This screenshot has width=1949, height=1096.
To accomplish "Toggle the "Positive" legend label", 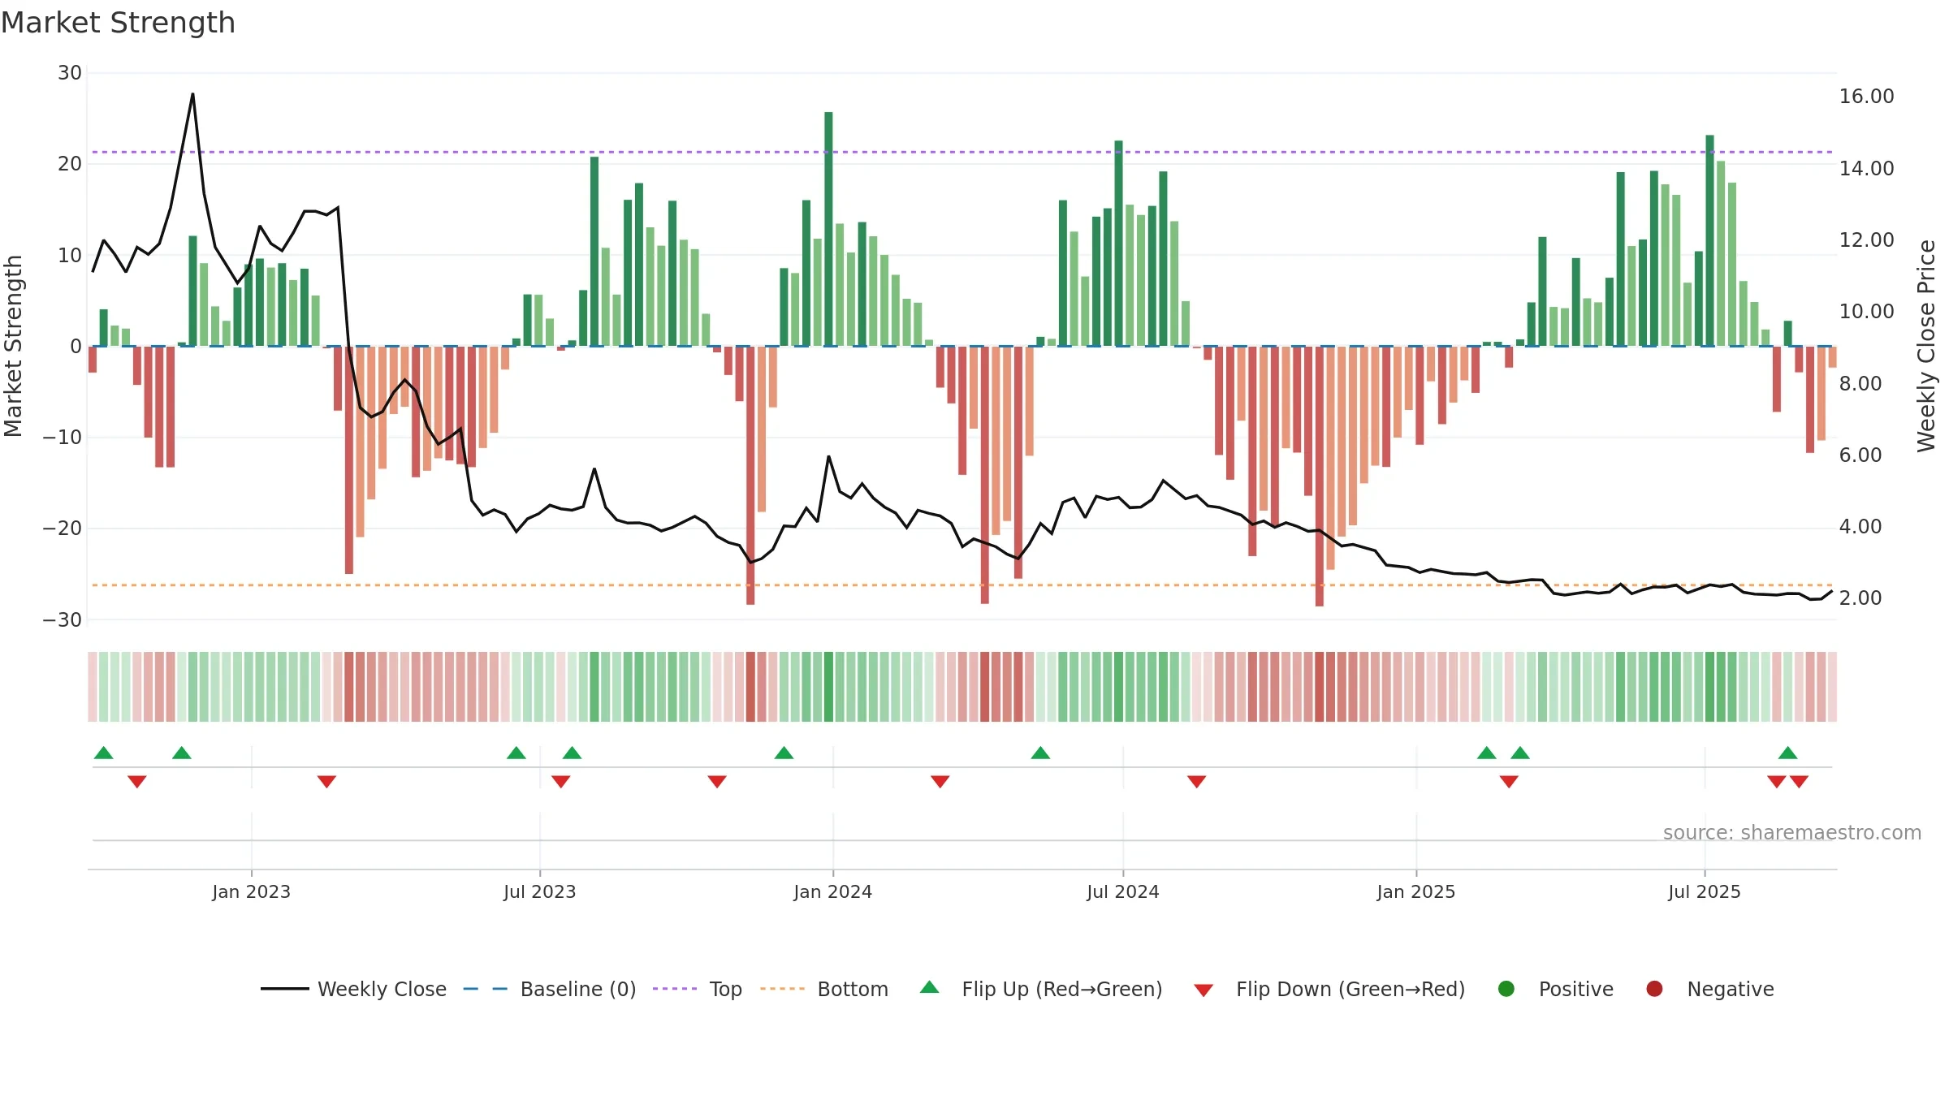I will click(x=1576, y=990).
